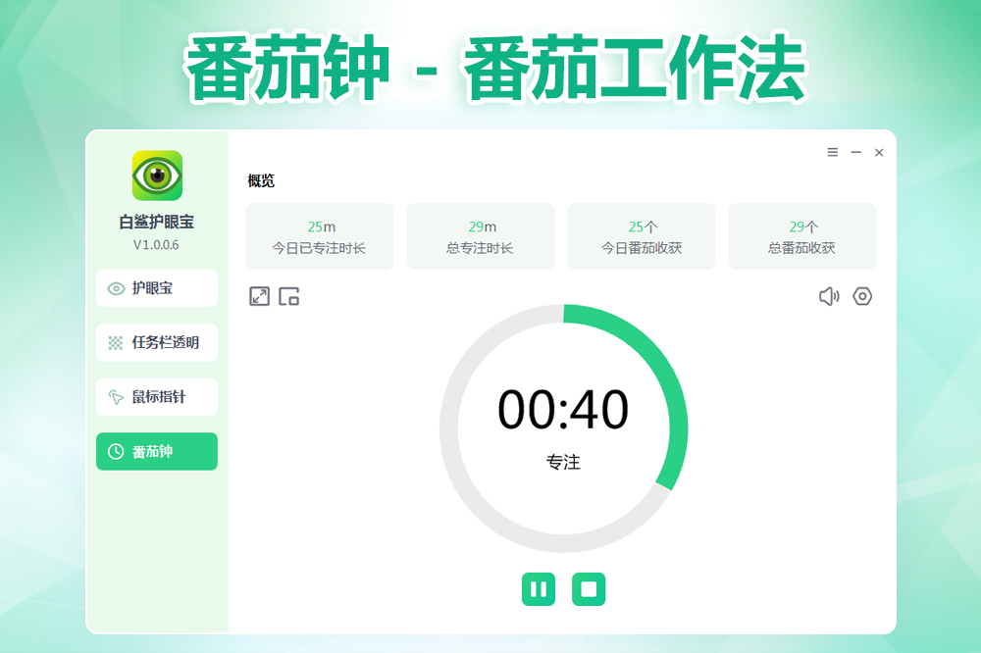Select the 总专注时长 card
This screenshot has height=653, width=981.
[480, 236]
